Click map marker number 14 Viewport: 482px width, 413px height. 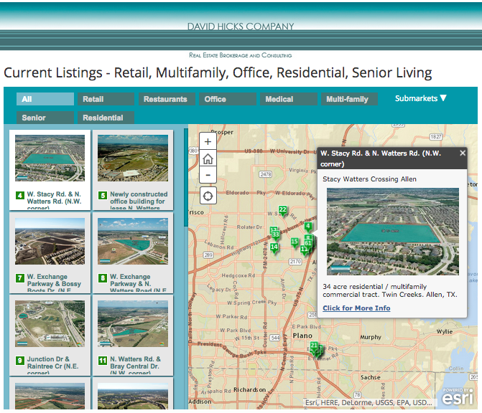pos(274,247)
